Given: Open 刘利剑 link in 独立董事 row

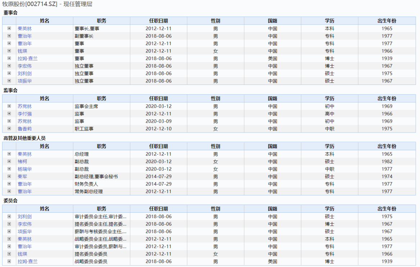Looking at the screenshot, I should [x=24, y=74].
